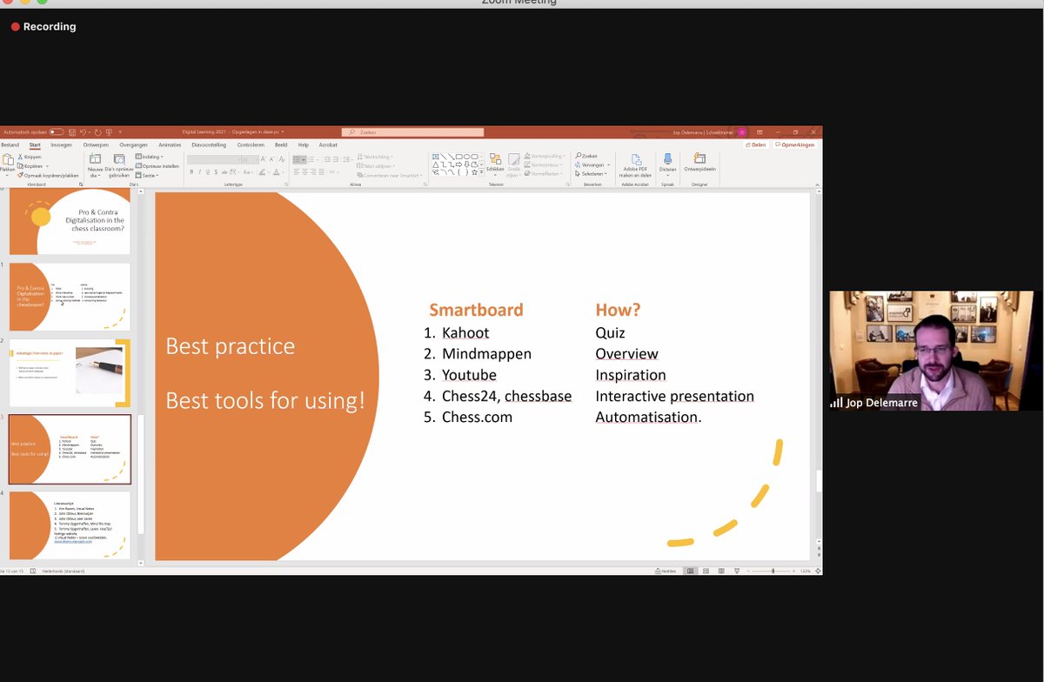
Task: Expand the Vervangen dropdown
Action: [x=592, y=164]
